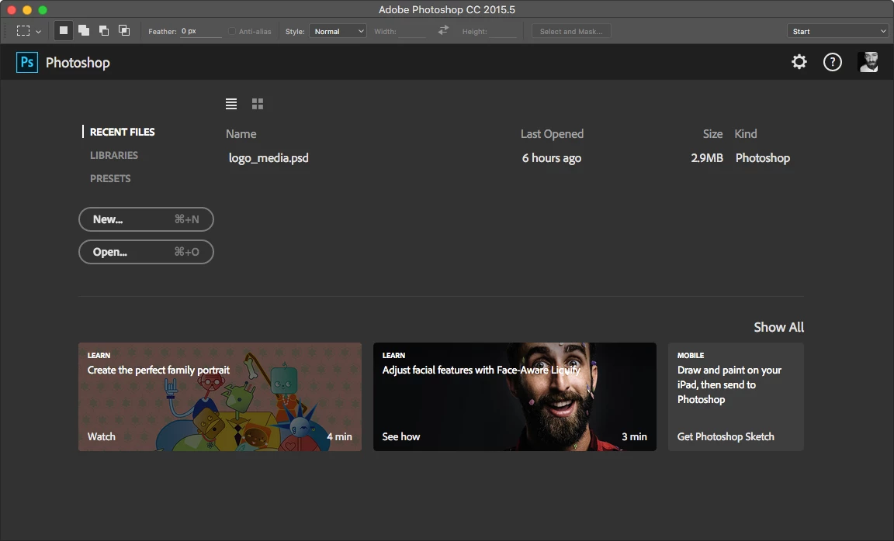Click the Select and Mask button

tap(570, 31)
